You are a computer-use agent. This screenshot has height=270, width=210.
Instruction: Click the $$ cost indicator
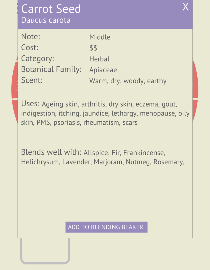(93, 48)
